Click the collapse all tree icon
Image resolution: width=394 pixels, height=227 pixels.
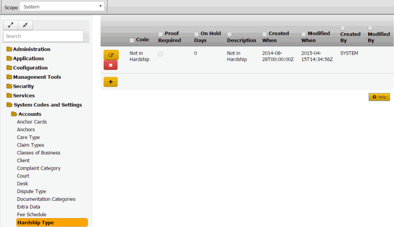coord(25,25)
